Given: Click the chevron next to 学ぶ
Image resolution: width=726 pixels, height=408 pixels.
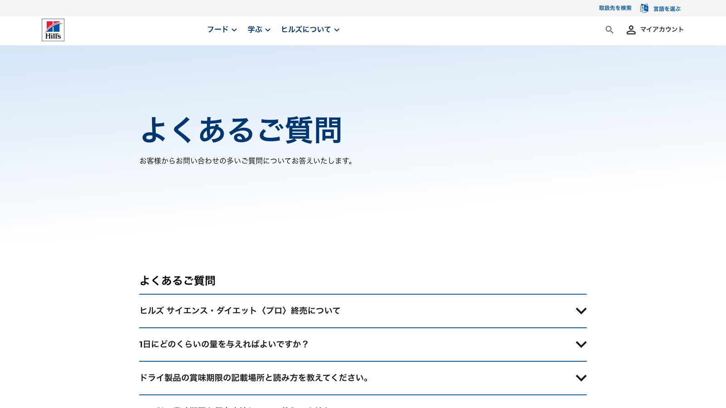Looking at the screenshot, I should 268,30.
